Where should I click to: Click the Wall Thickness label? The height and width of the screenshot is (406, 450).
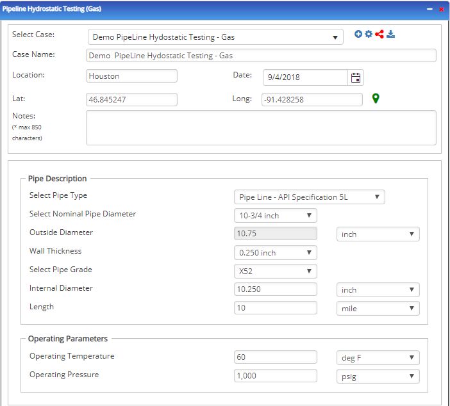[55, 251]
